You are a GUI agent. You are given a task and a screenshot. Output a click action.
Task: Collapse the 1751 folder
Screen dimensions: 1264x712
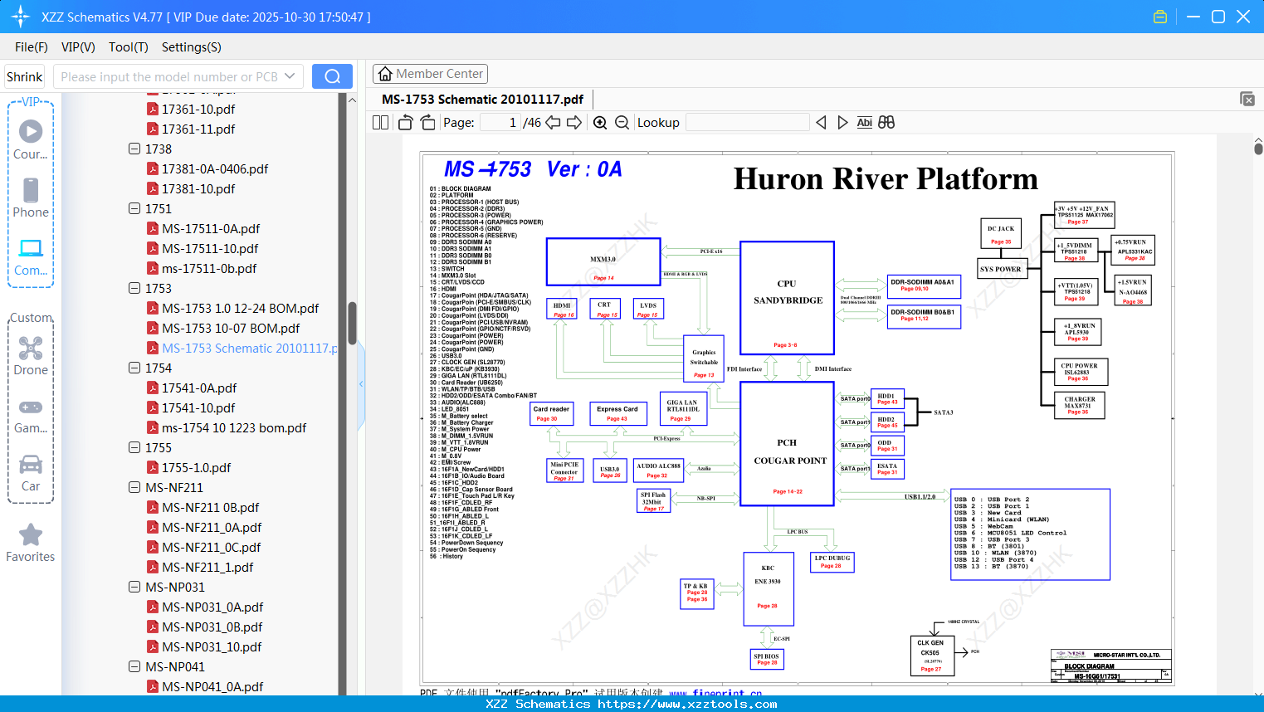coord(134,209)
